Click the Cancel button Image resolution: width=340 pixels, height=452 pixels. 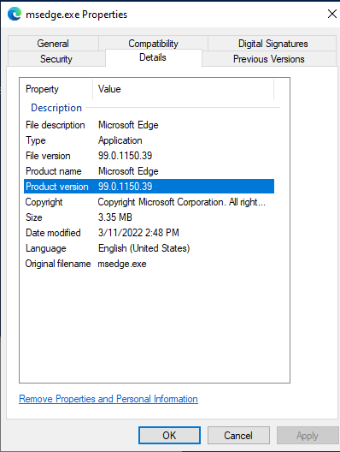click(x=238, y=435)
